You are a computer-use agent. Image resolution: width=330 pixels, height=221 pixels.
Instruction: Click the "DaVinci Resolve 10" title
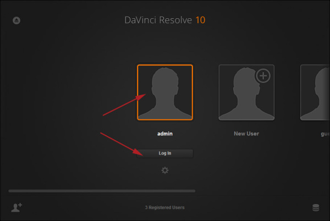click(x=165, y=20)
